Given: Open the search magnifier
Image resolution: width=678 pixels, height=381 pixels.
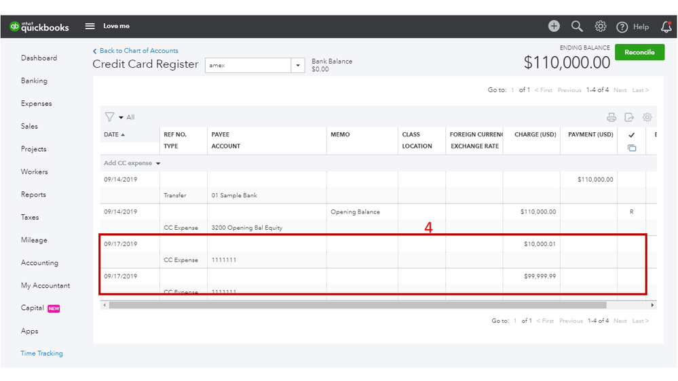Looking at the screenshot, I should (577, 26).
